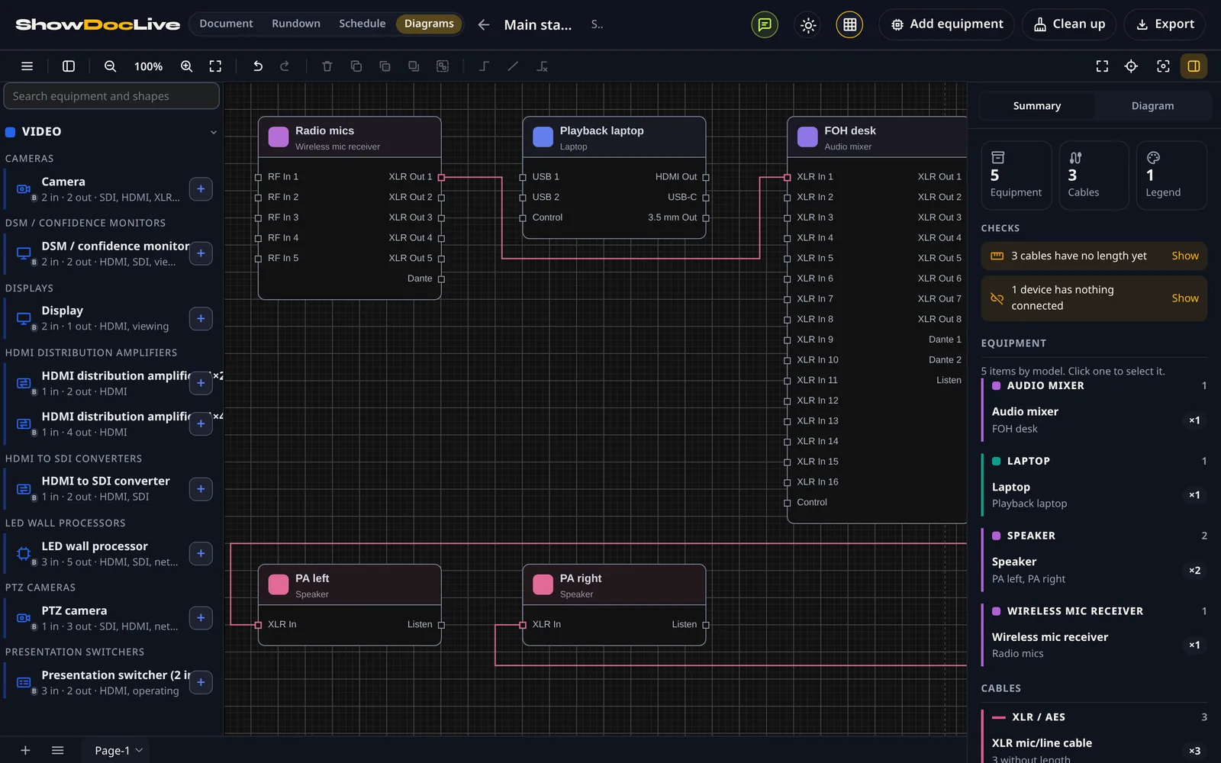
Task: Switch to the Rundown tab
Action: pyautogui.click(x=296, y=24)
